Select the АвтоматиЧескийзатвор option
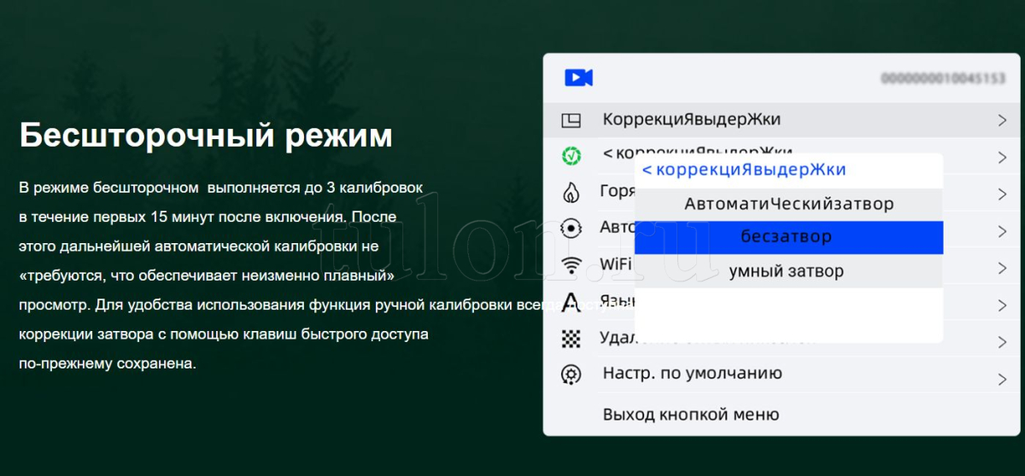The height and width of the screenshot is (476, 1025). coord(788,205)
